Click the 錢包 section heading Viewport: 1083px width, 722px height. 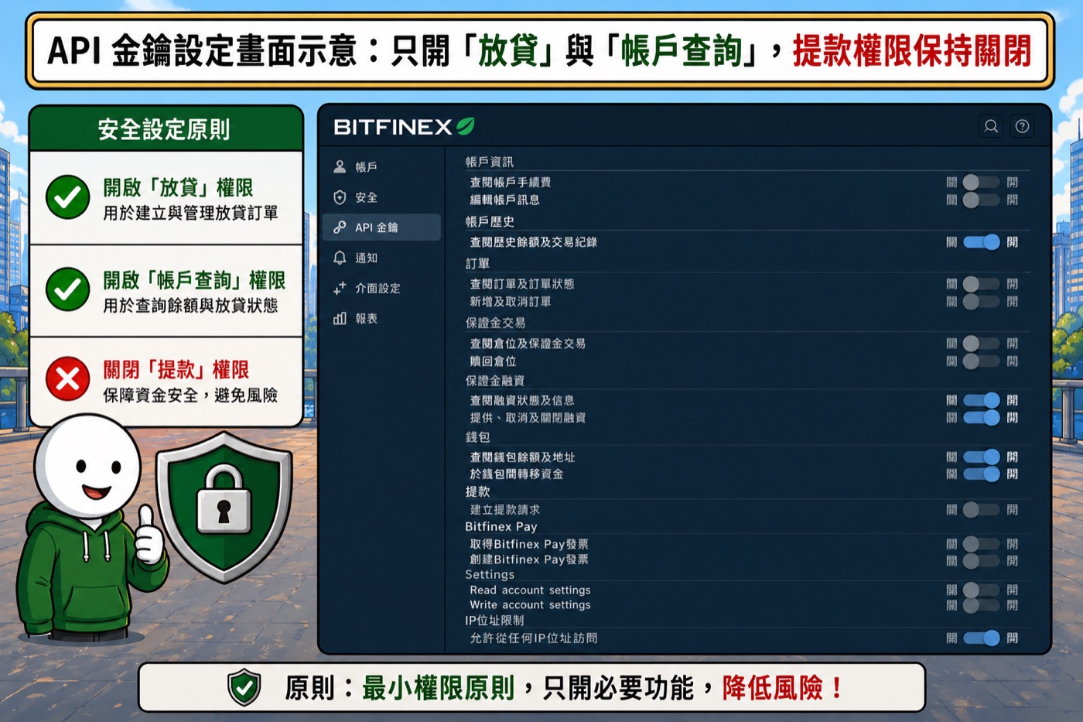(x=477, y=437)
